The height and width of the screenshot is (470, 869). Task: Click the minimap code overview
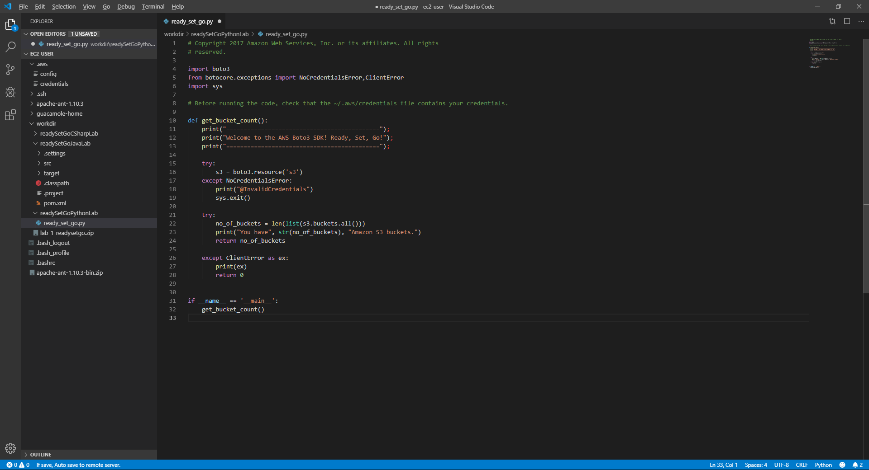click(829, 53)
